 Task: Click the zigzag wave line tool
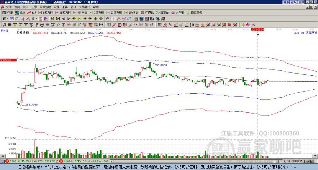point(135,25)
